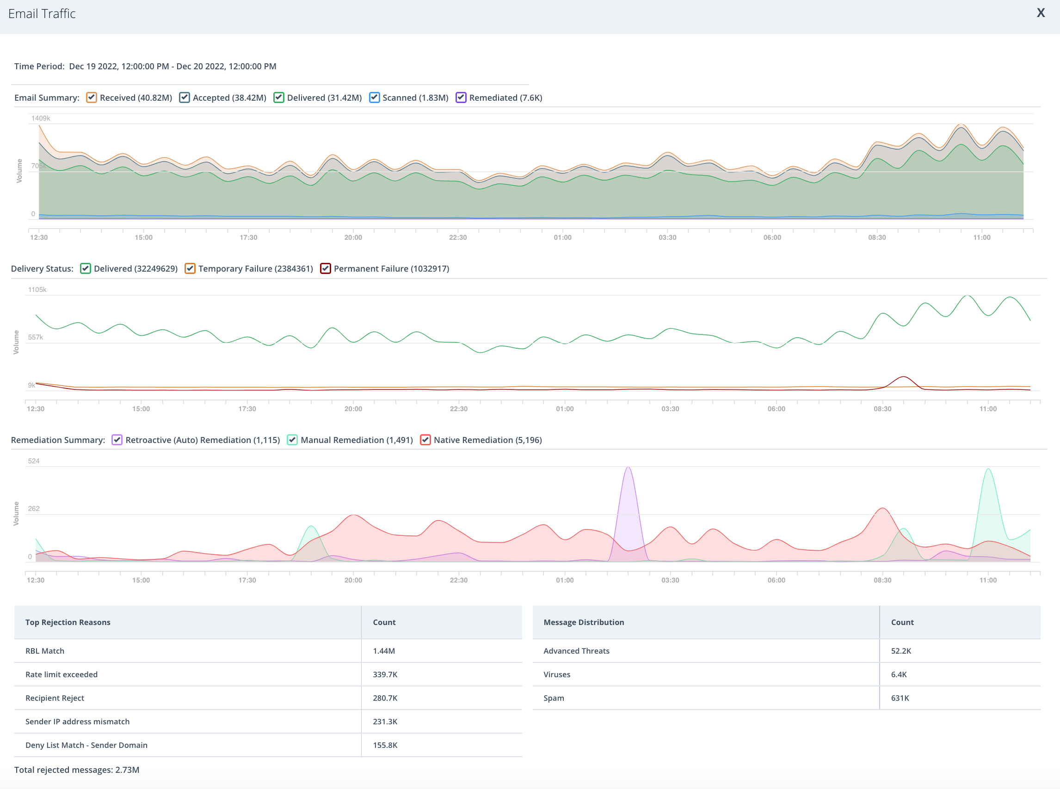Toggle Retroactive (Auto) Remediation checkbox
This screenshot has height=789, width=1060.
coord(117,440)
